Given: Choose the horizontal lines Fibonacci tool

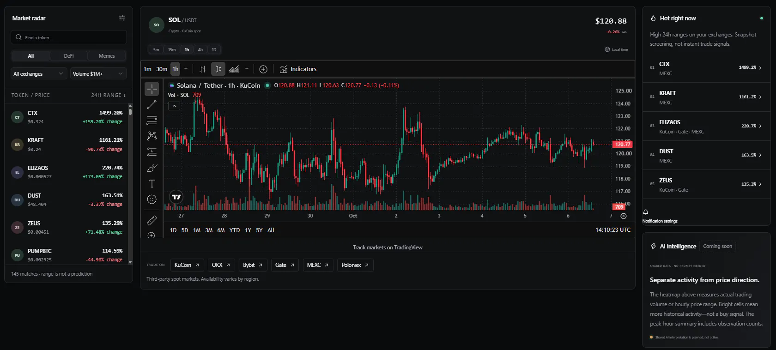Looking at the screenshot, I should [152, 121].
